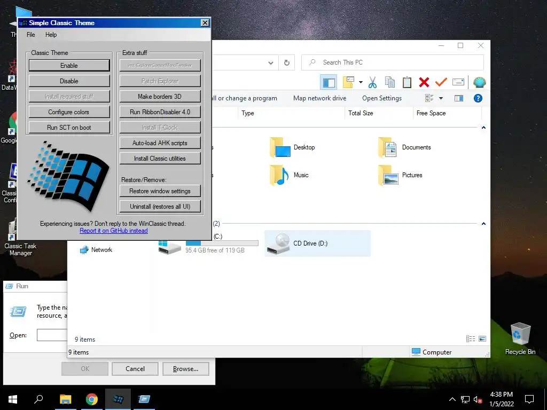The height and width of the screenshot is (410, 547).
Task: Click the Paste clipboard icon
Action: (407, 82)
